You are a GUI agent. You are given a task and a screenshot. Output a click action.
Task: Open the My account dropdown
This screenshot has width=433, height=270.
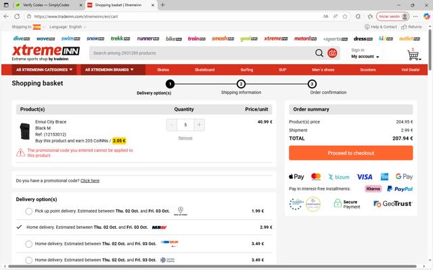click(365, 57)
